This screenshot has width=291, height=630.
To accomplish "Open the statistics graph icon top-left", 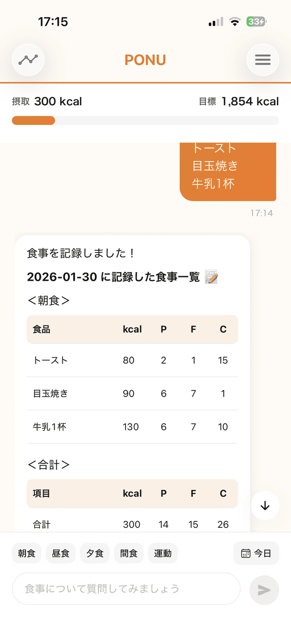I will [x=28, y=60].
